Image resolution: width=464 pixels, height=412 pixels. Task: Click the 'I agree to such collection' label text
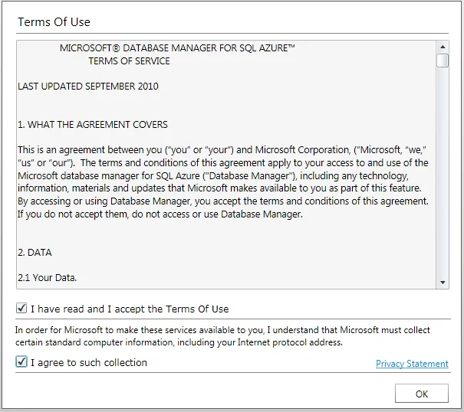[x=88, y=363]
